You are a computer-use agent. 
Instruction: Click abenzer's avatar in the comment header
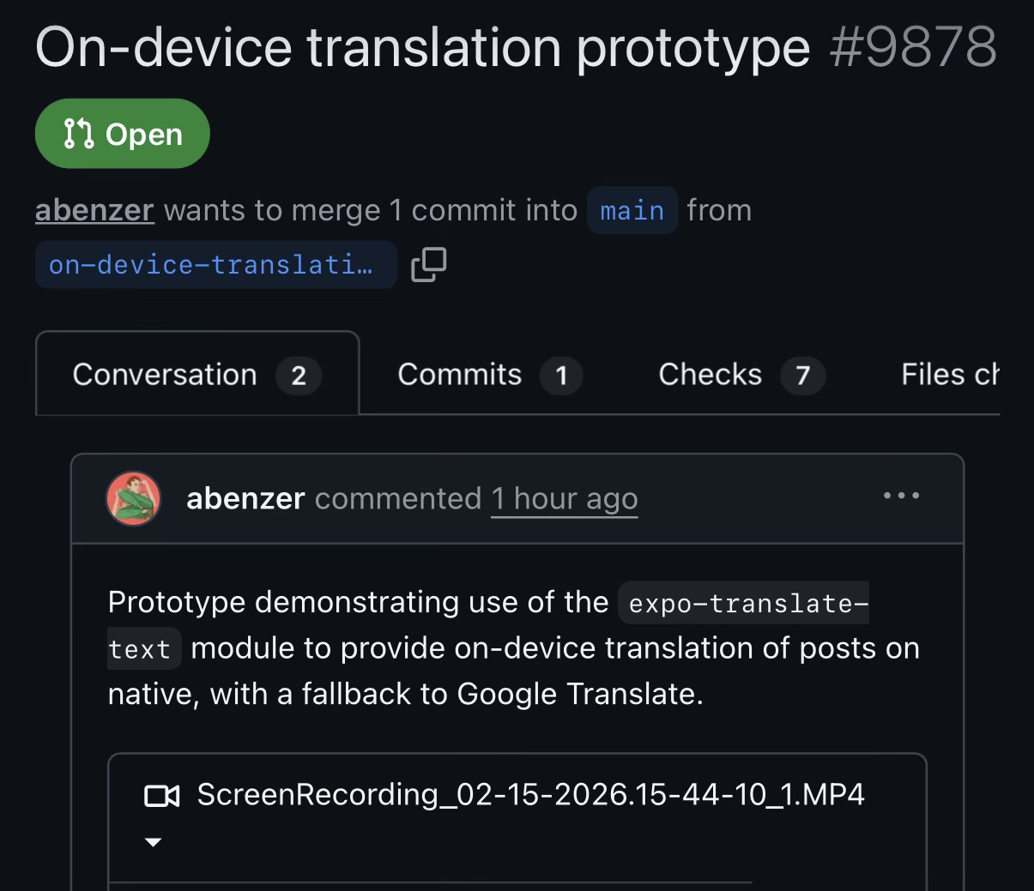tap(133, 498)
